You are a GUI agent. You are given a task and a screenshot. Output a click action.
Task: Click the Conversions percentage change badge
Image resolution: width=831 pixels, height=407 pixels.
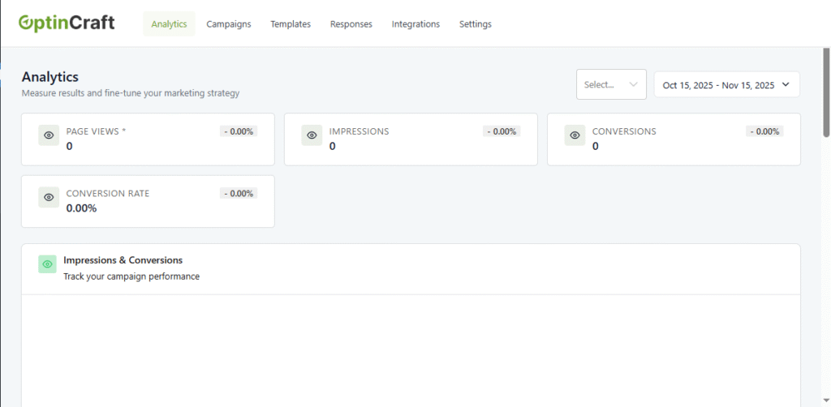coord(764,131)
